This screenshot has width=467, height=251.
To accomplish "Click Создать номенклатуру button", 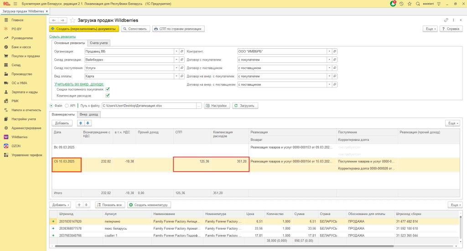I will (149, 205).
